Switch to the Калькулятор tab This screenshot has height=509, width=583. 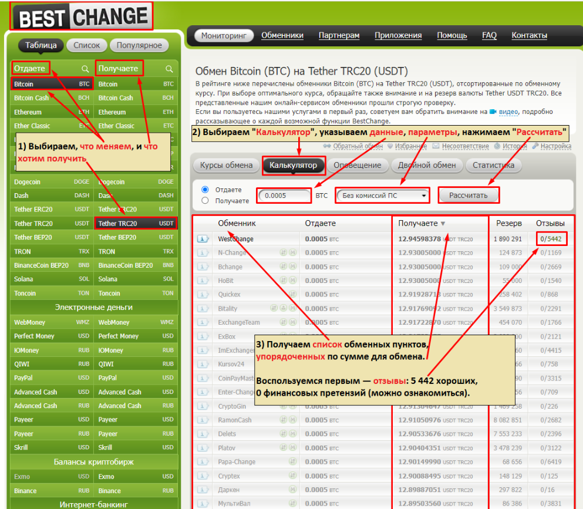[x=293, y=165]
